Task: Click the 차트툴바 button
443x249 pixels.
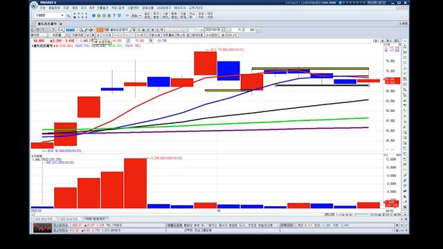Action: [169, 35]
